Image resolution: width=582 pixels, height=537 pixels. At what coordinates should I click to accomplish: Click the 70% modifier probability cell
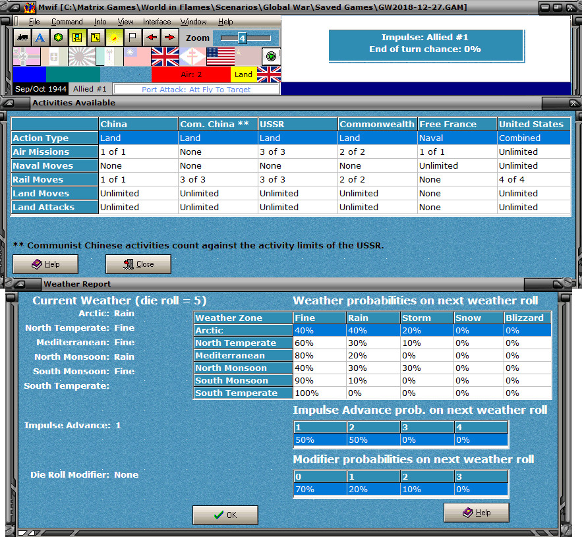pos(320,489)
